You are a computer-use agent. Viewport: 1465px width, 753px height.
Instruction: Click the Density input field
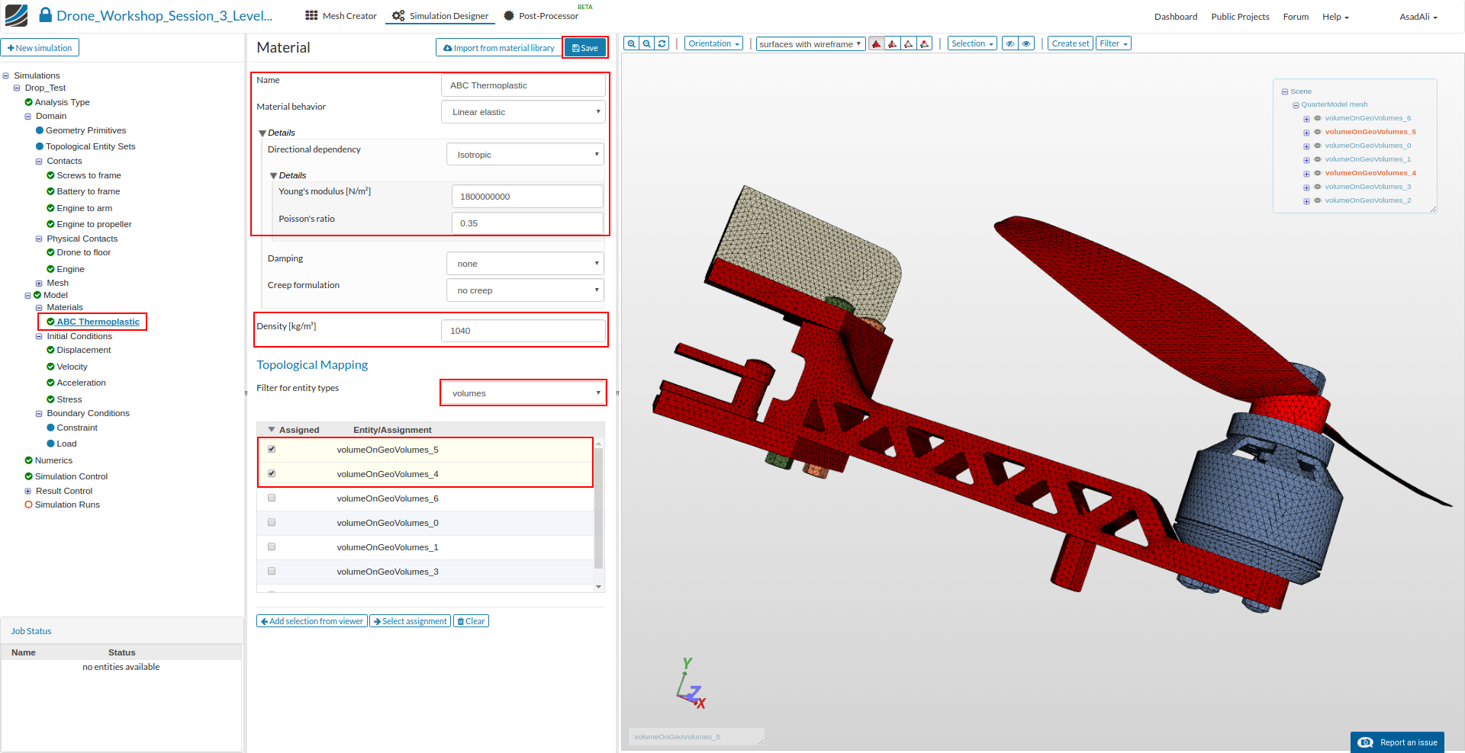[523, 331]
